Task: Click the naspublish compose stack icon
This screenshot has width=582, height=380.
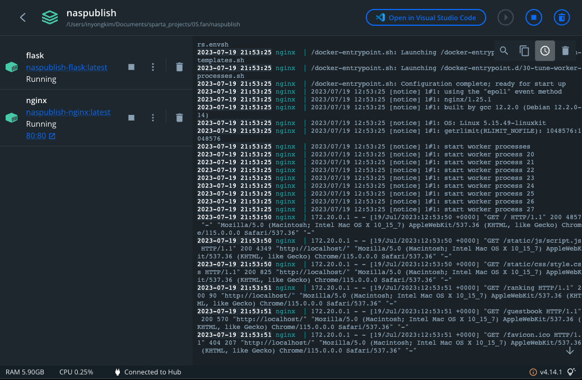Action: point(50,17)
